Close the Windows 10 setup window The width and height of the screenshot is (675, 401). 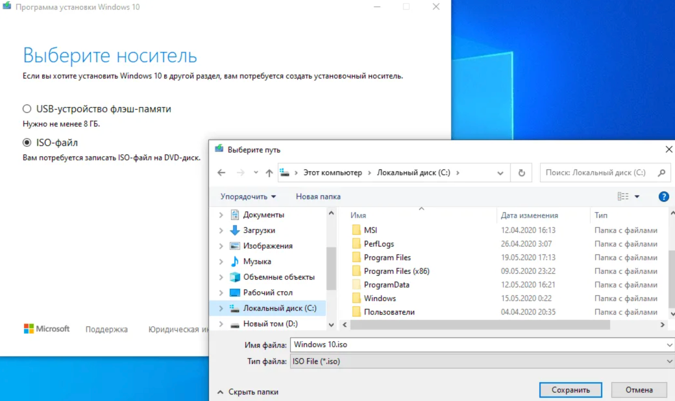pos(436,7)
